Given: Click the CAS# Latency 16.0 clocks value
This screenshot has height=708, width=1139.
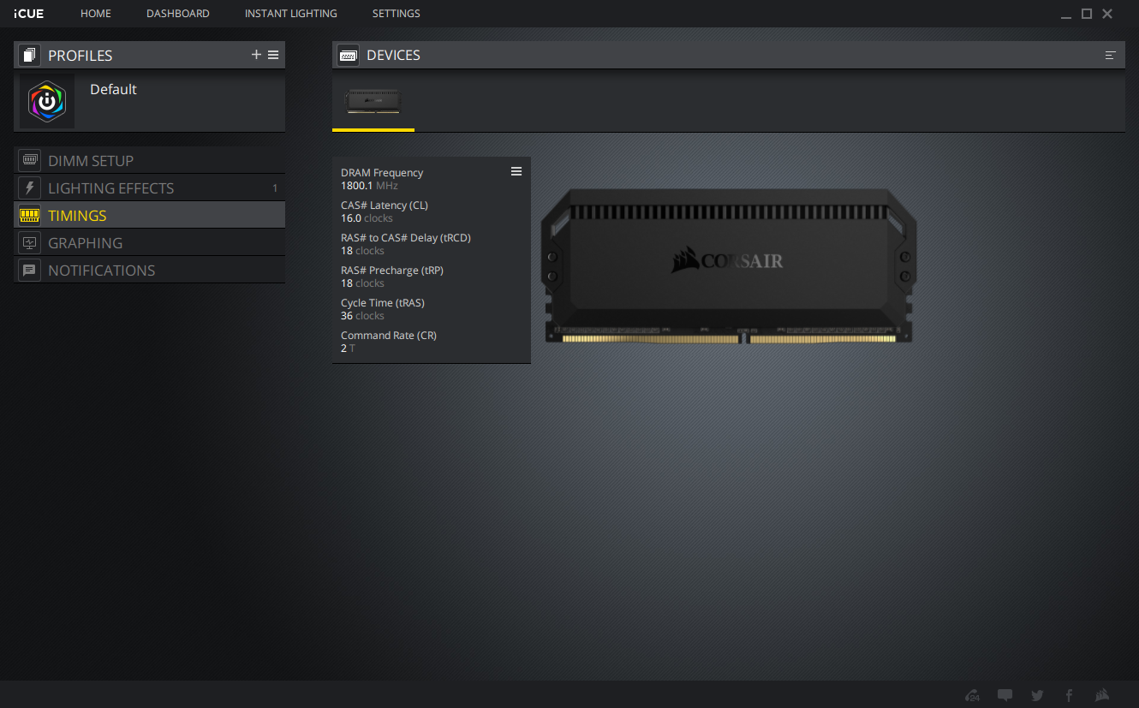Looking at the screenshot, I should (367, 217).
